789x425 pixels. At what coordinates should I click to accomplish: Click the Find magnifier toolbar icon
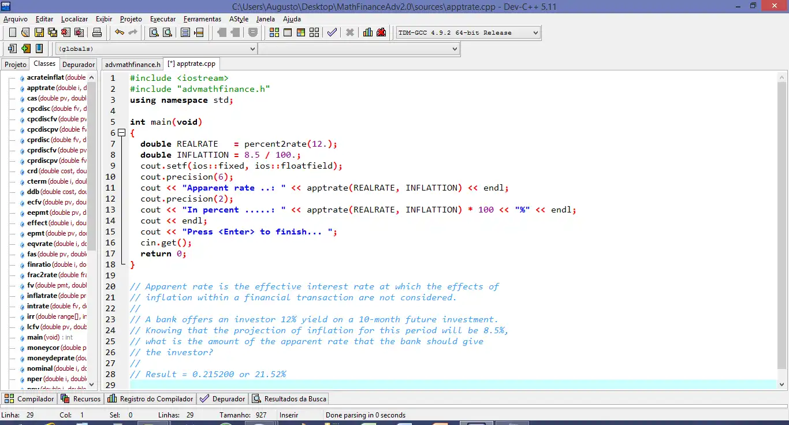click(154, 32)
